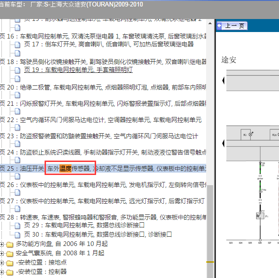Viewport: 279px width, 278px height.
Task: Click the 控制器 folder icon
Action: click(10, 272)
